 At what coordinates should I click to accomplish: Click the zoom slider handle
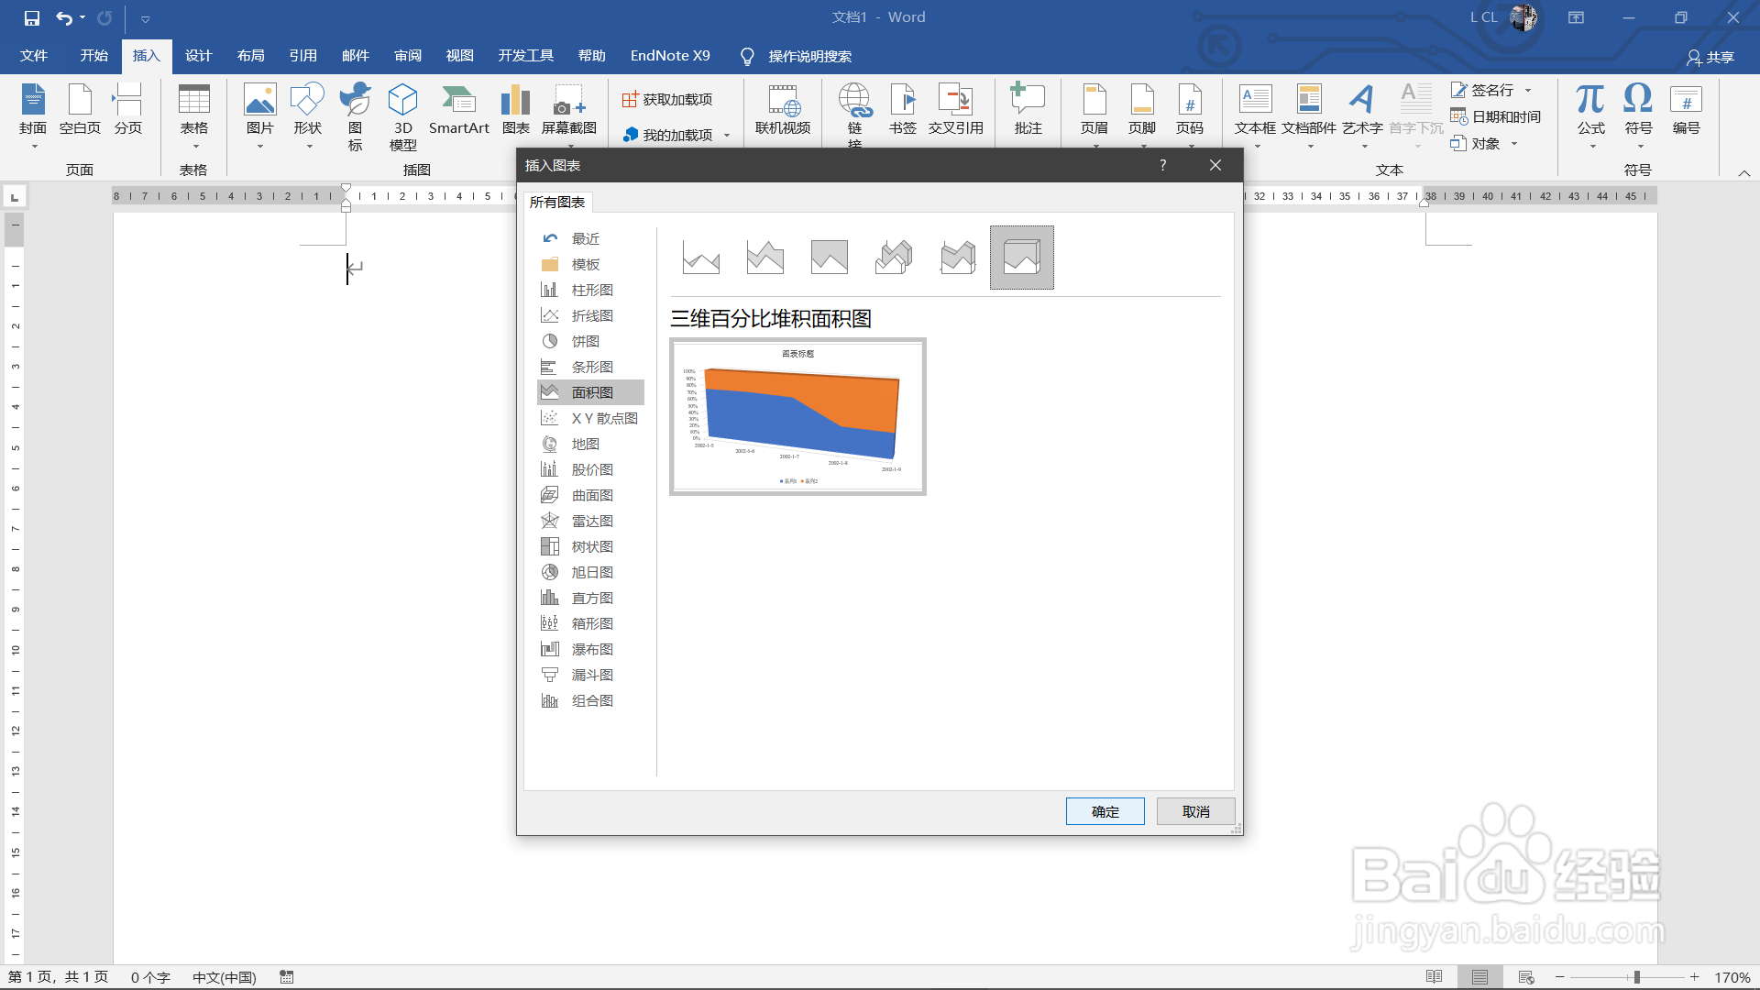(1636, 977)
